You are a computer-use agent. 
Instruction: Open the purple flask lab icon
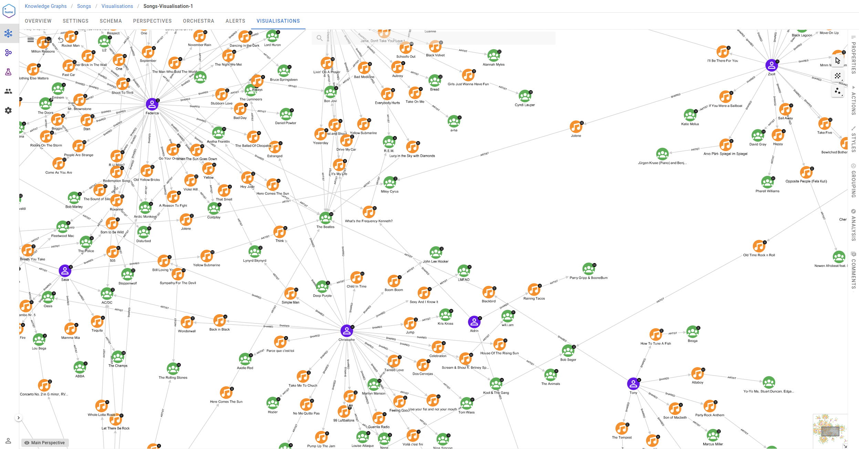(x=8, y=72)
